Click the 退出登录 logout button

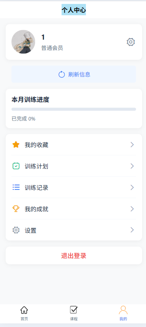[74, 256]
